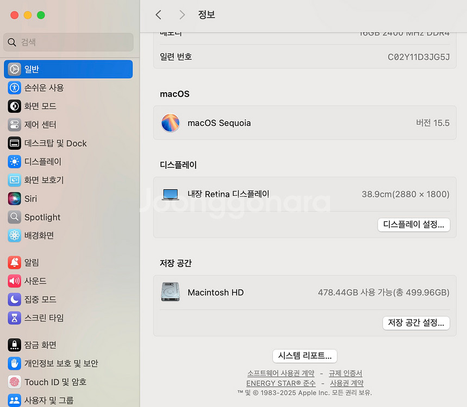Image resolution: width=467 pixels, height=407 pixels.
Task: Go forward with the right chevron
Action: pyautogui.click(x=182, y=15)
